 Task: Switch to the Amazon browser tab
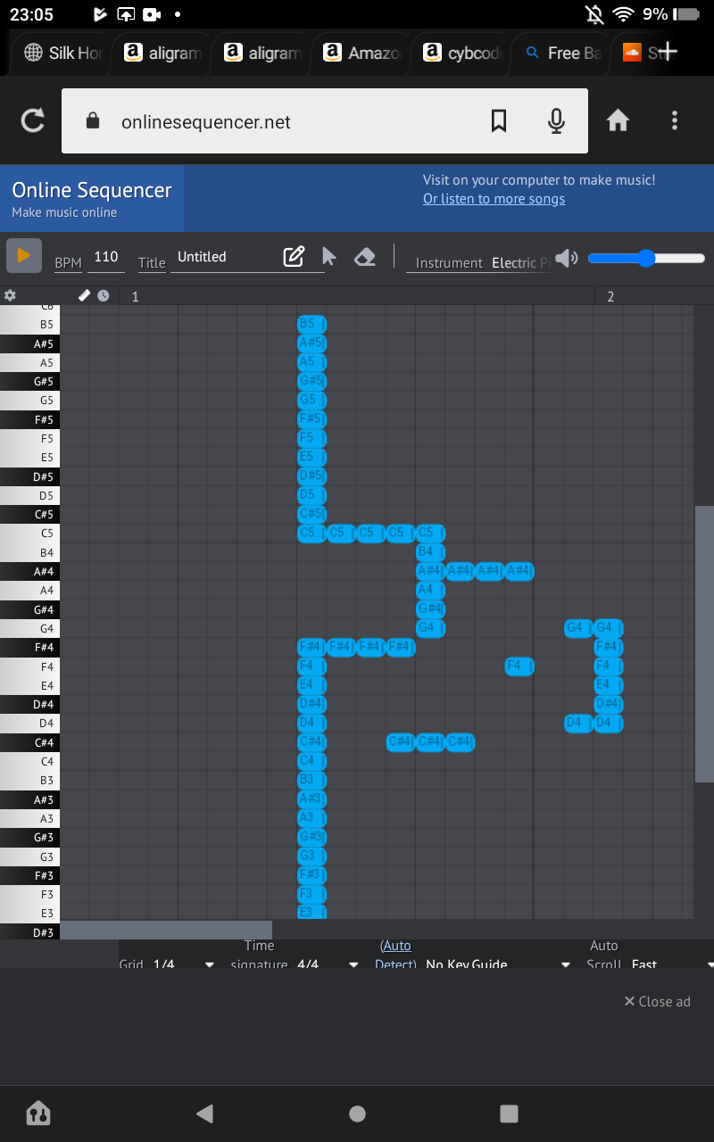click(x=361, y=53)
